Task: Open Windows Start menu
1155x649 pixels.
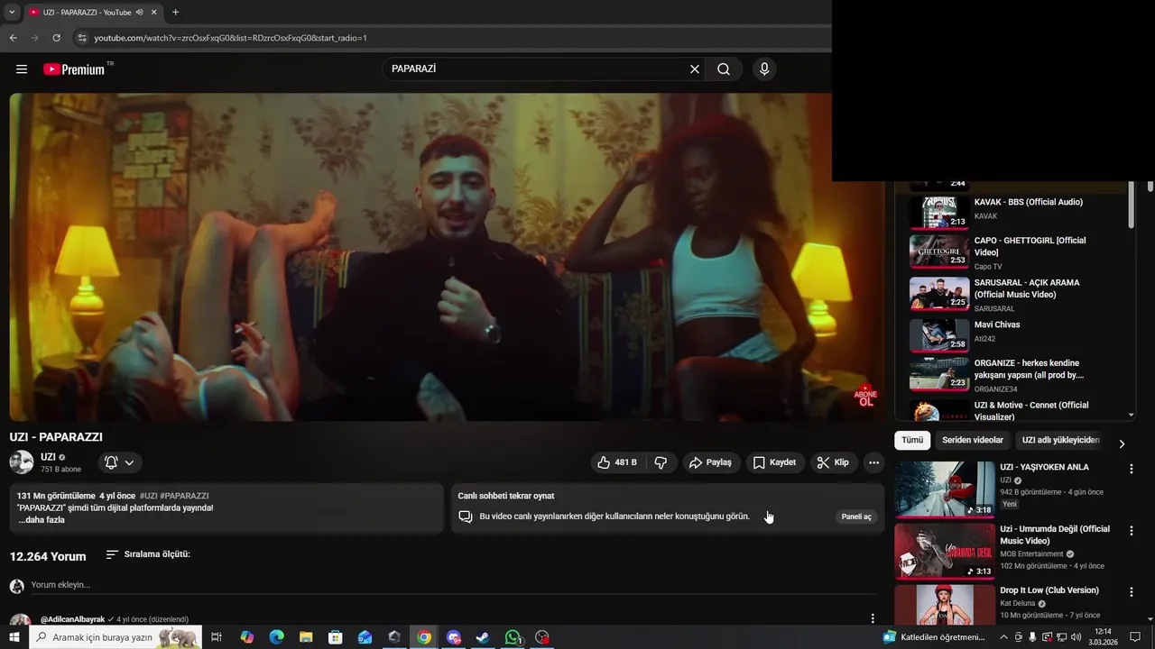Action: (x=14, y=637)
